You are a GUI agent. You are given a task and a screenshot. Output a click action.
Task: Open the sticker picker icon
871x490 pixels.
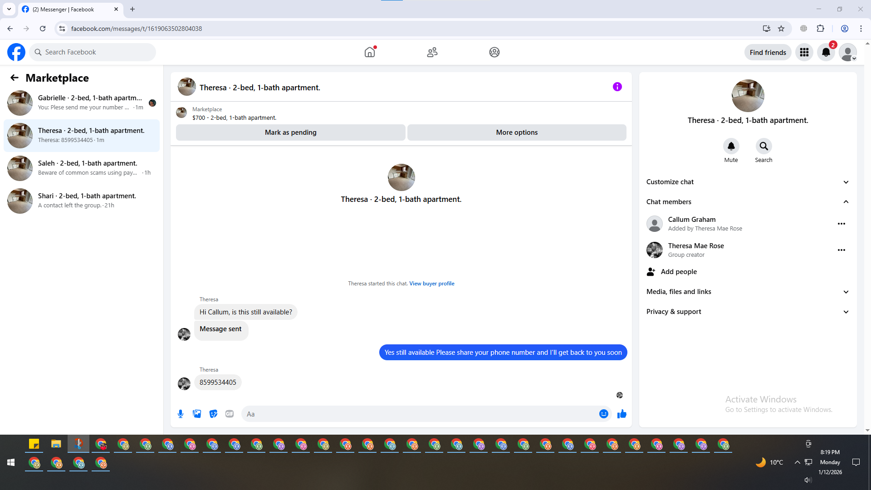[213, 414]
